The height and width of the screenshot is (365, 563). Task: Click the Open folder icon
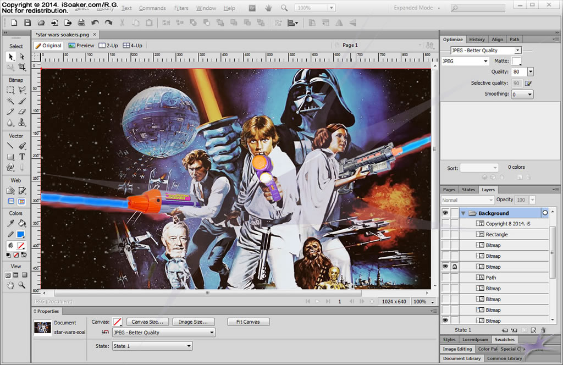[x=41, y=23]
